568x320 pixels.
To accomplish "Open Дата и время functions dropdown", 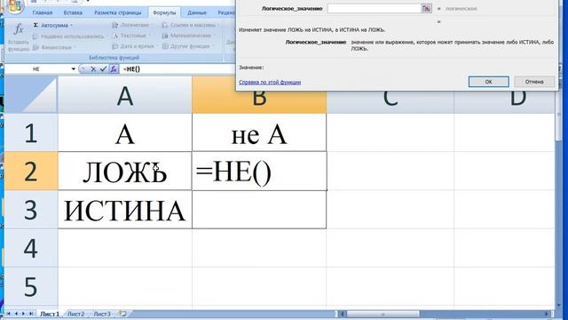I will point(135,46).
